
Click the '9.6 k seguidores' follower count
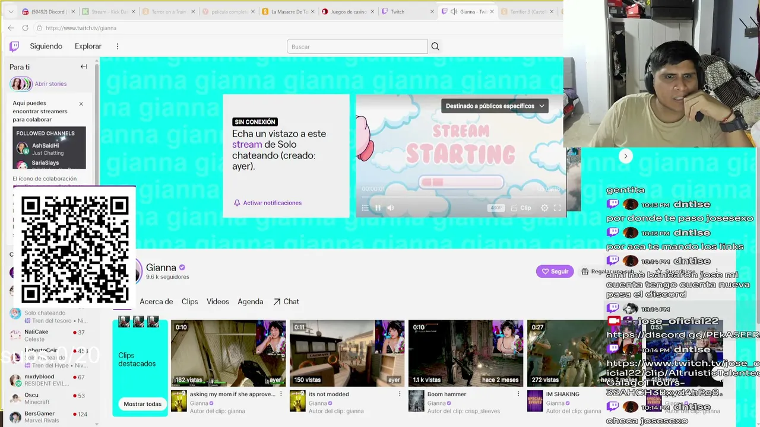pos(167,277)
